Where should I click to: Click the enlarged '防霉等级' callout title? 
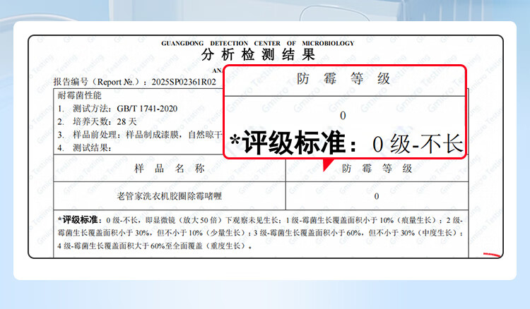tap(343, 79)
